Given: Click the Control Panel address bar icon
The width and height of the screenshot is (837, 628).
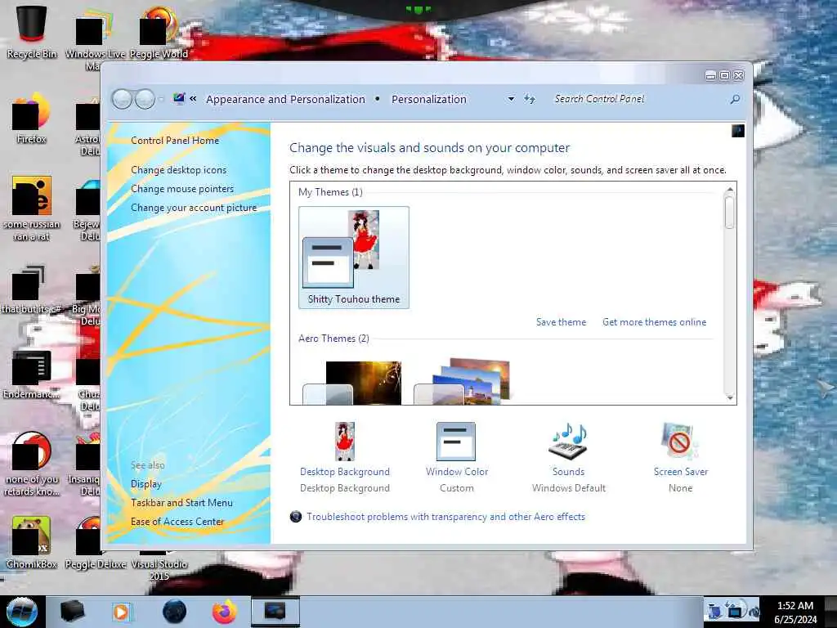Looking at the screenshot, I should (x=178, y=98).
